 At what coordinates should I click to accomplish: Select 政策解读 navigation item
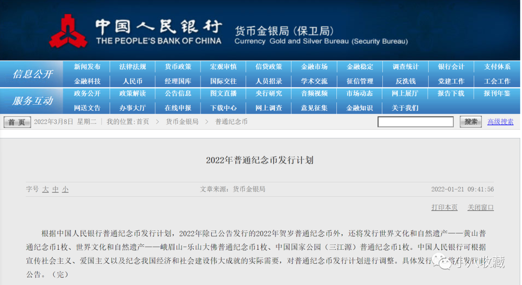132,94
